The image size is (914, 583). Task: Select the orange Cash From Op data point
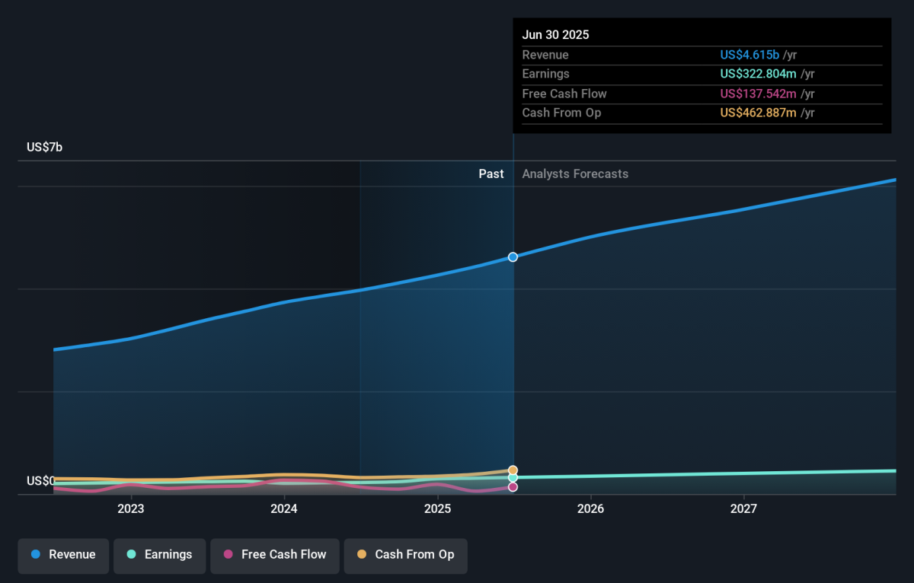tap(513, 470)
